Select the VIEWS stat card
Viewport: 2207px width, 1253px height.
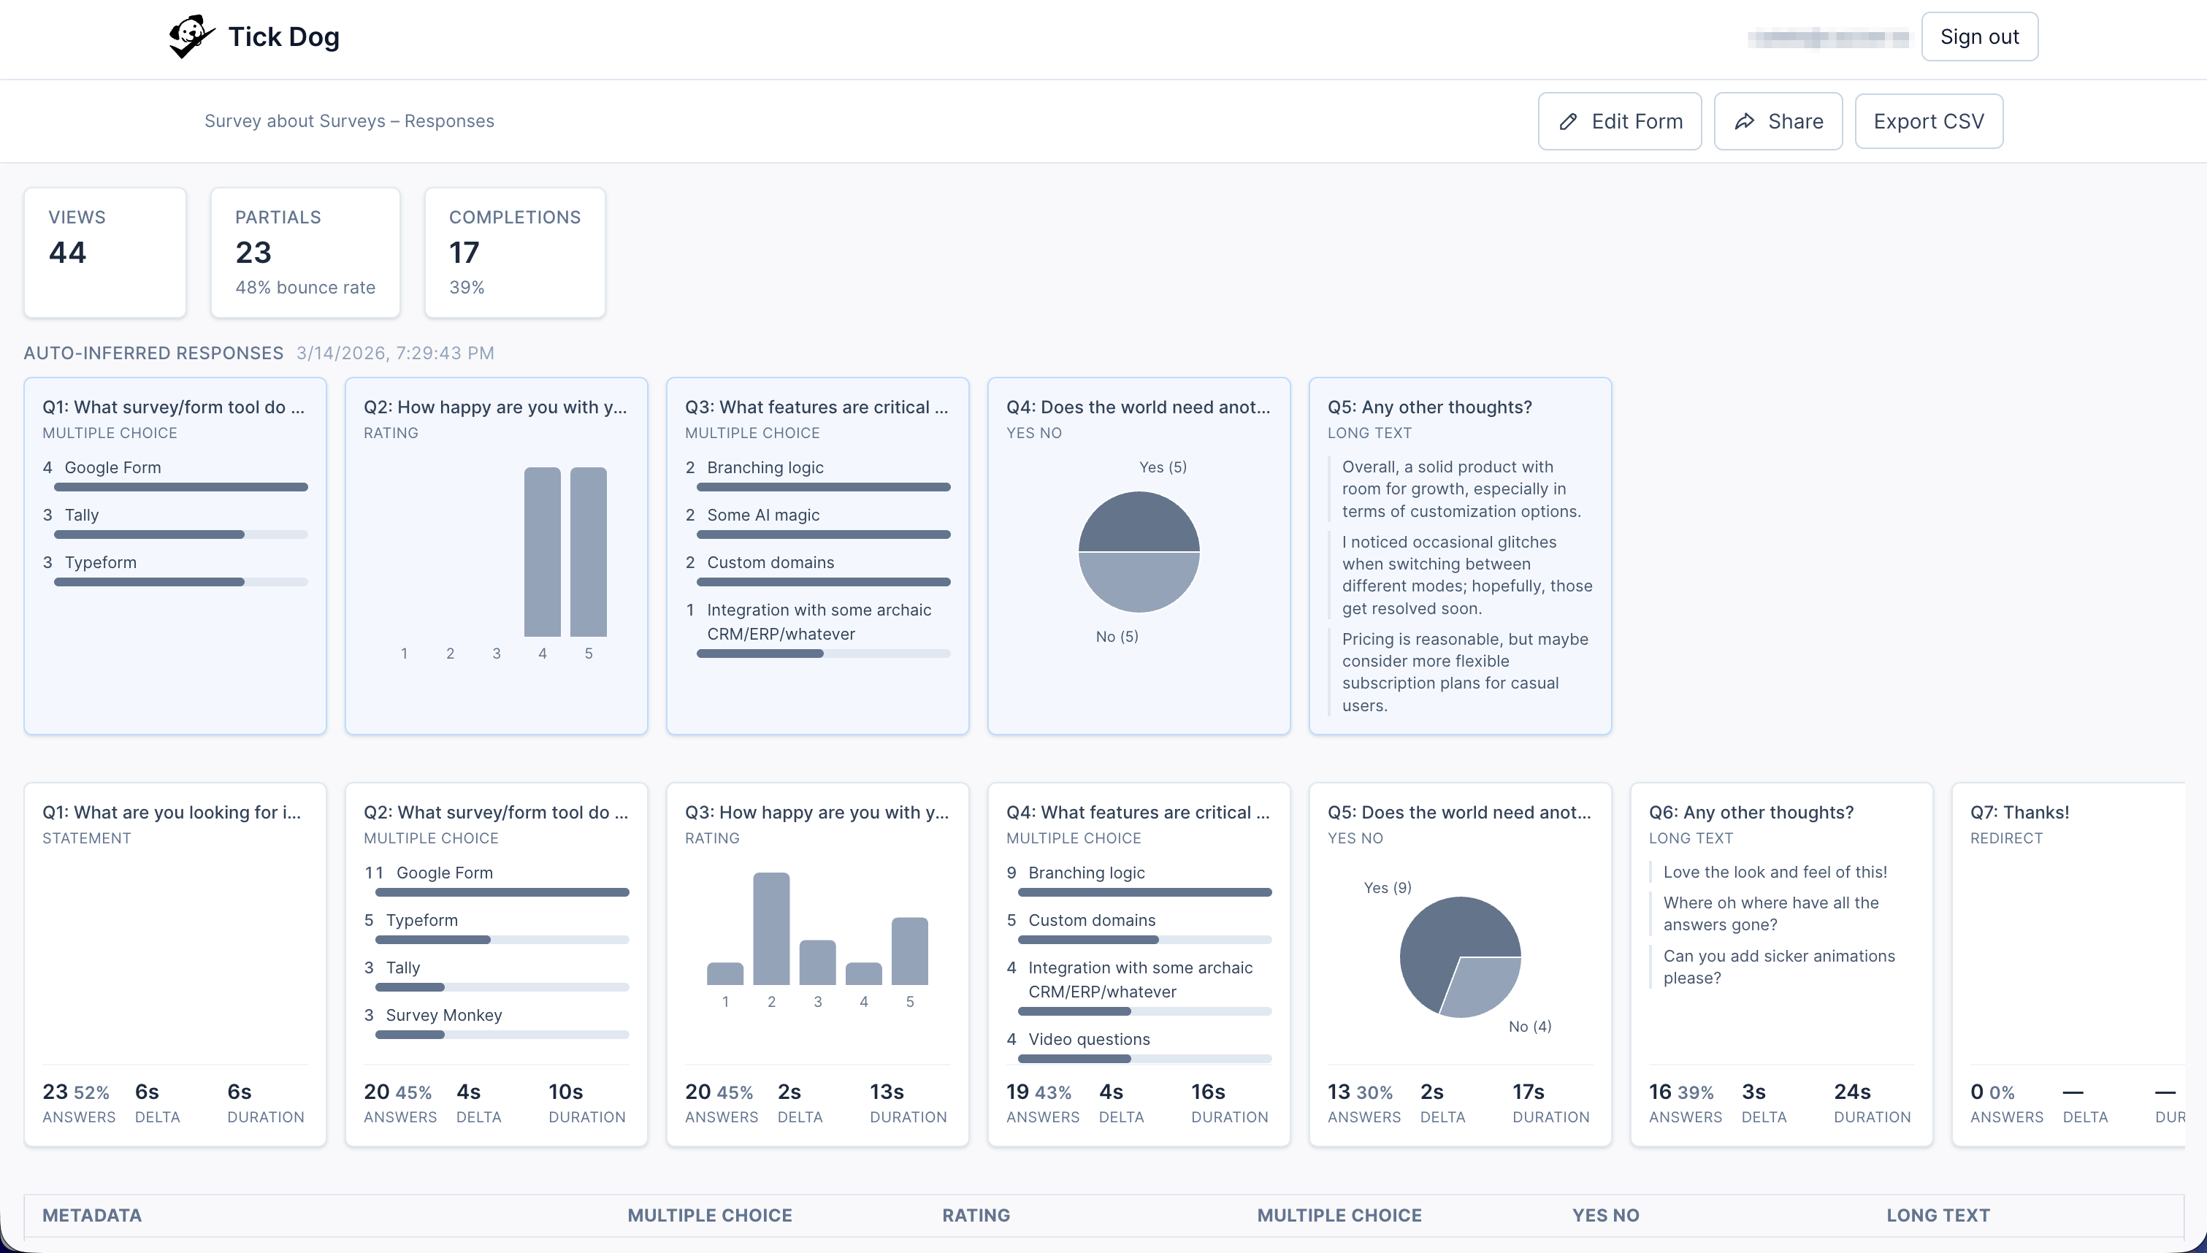click(x=105, y=252)
